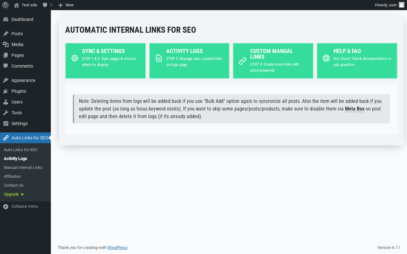
Task: Open the comments bubble icon in admin bar
Action: [45, 5]
